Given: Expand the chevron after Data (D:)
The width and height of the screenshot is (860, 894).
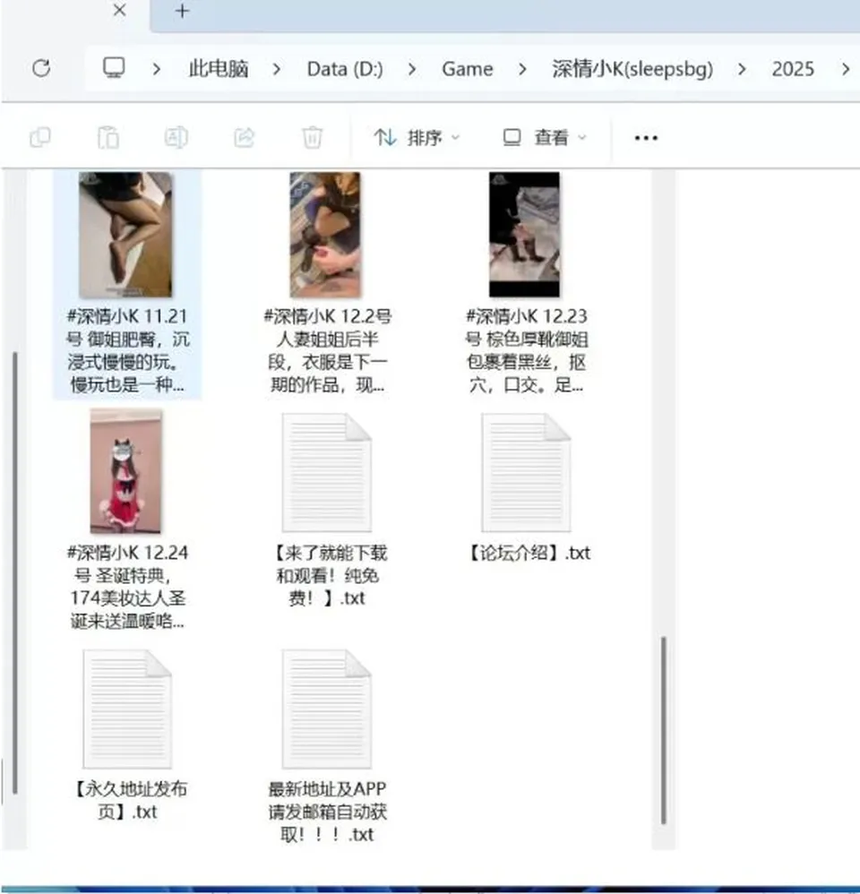Looking at the screenshot, I should tap(412, 69).
